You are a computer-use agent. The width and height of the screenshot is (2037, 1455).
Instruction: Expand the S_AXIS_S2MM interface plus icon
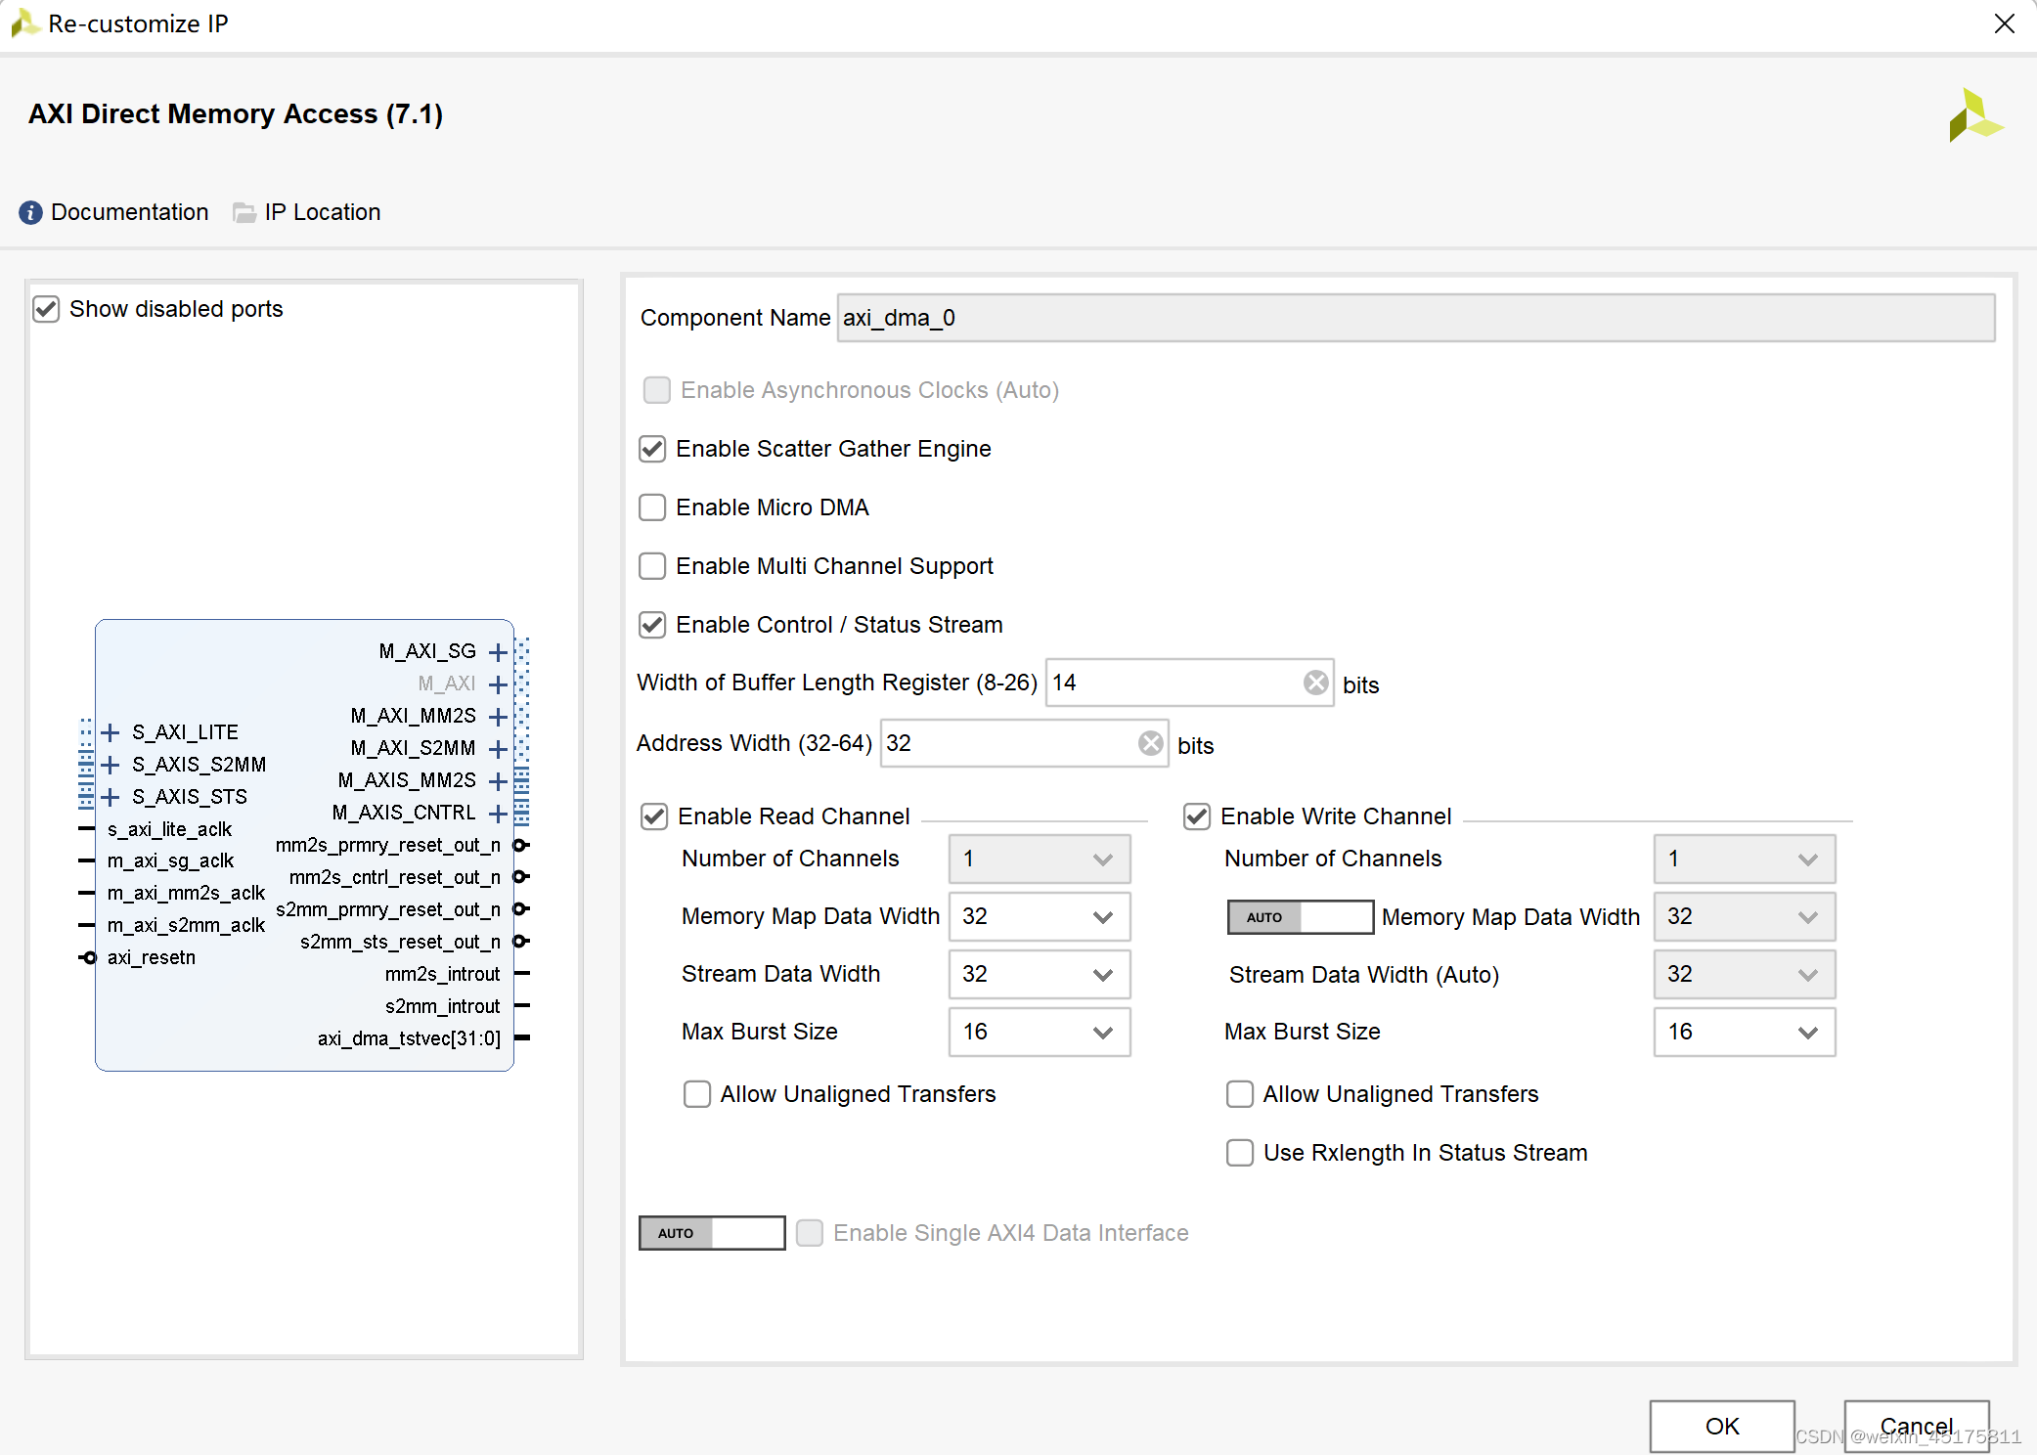pos(111,765)
